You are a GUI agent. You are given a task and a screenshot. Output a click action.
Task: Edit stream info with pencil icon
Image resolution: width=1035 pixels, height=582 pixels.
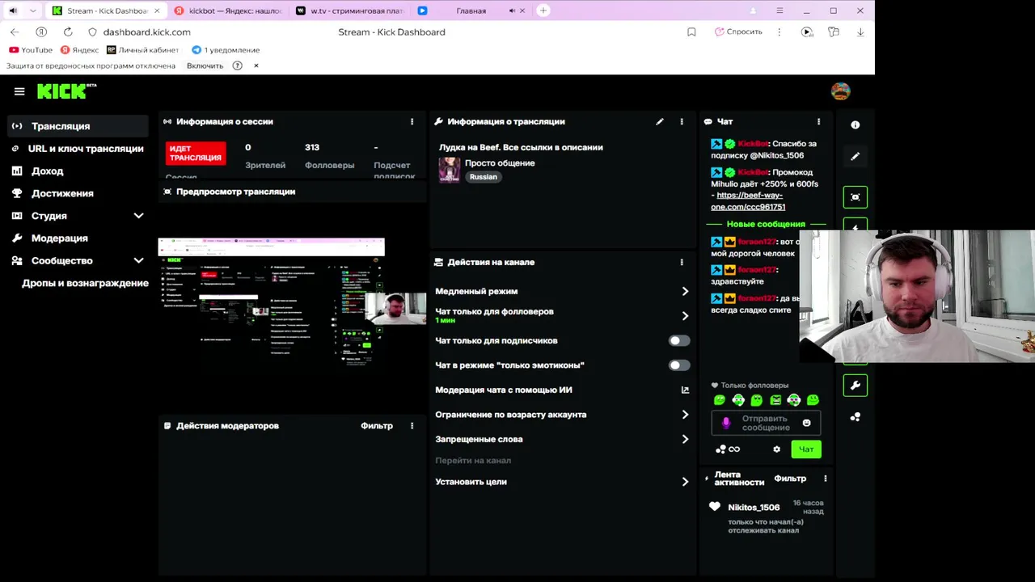pos(660,122)
